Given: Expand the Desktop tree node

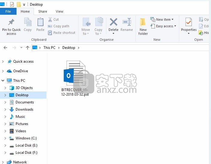Looking at the screenshot, I should coord(5,95).
